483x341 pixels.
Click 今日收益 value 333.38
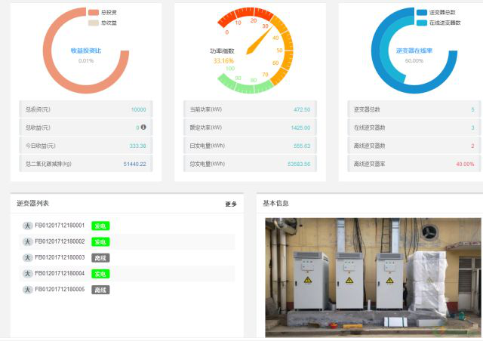(137, 146)
